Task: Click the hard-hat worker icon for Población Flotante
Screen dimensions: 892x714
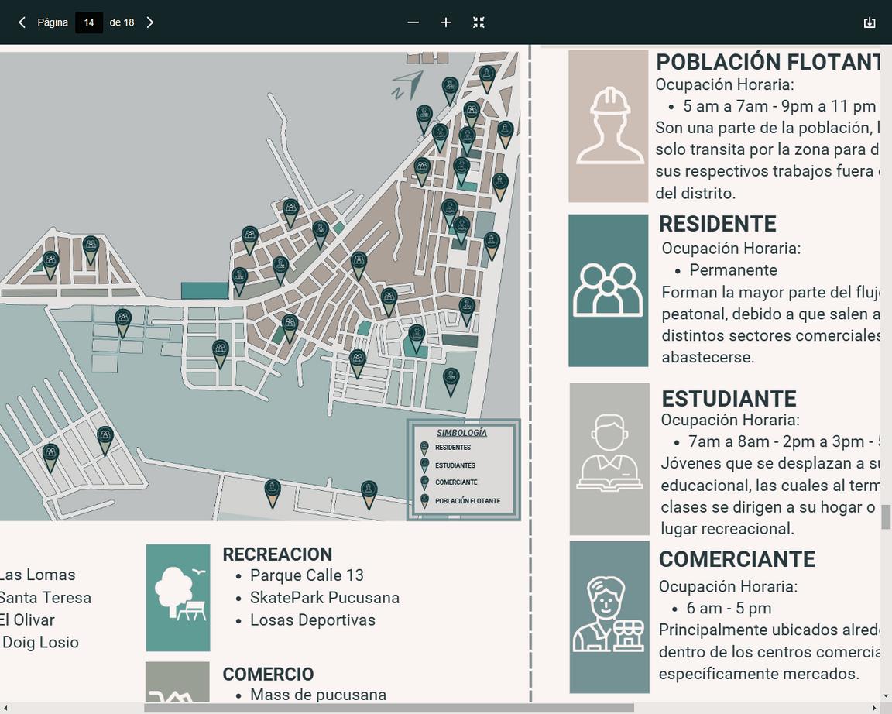Action: tap(609, 125)
